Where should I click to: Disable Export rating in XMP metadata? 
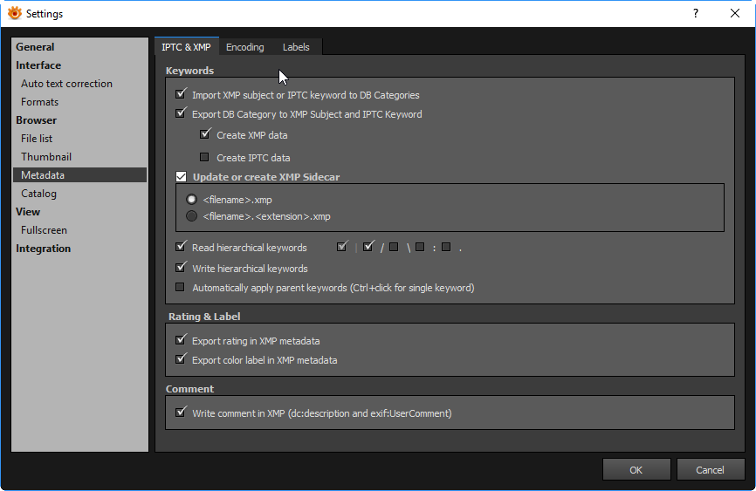[x=182, y=341]
